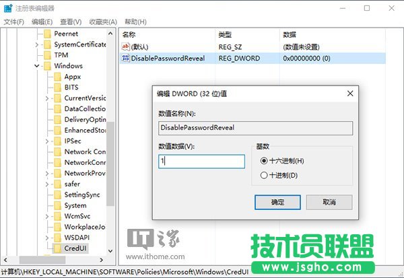The width and height of the screenshot is (404, 278).
Task: Click the 名称 column header
Action: [167, 34]
